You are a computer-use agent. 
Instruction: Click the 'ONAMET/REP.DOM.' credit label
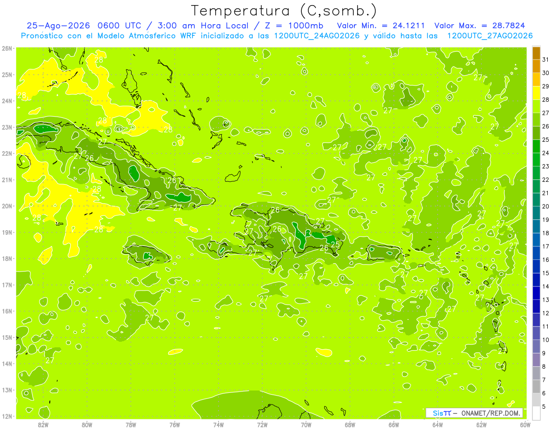click(491, 413)
